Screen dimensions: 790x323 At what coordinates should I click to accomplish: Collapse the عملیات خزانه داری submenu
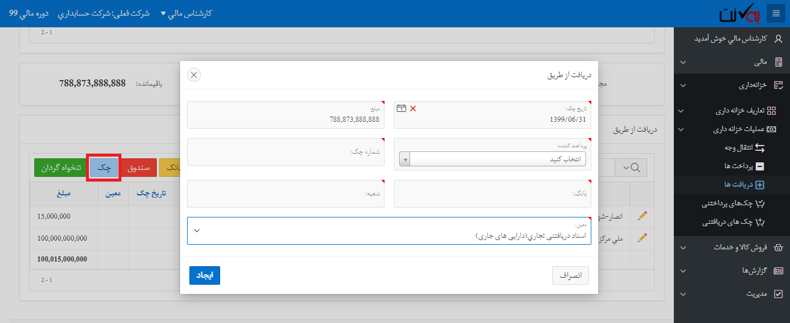point(682,129)
